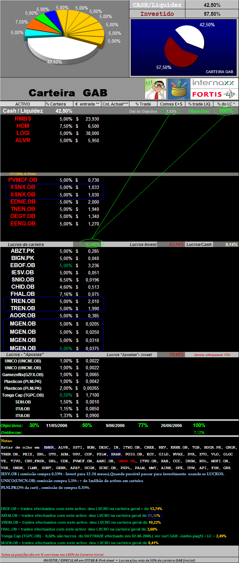This screenshot has height=563, width=239.
Task: Click the GAB cartoon analyst logo
Action: click(x=155, y=89)
